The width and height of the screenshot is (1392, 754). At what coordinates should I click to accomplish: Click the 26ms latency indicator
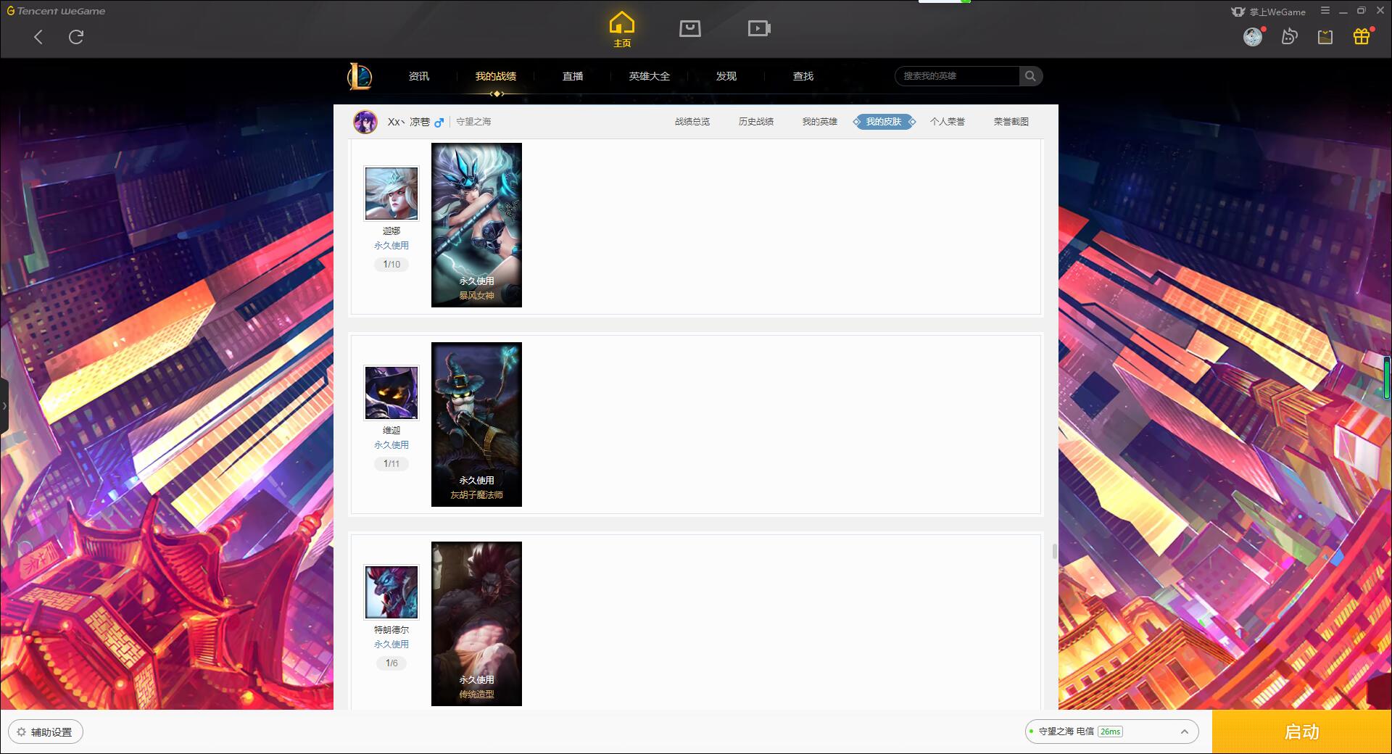tap(1110, 732)
